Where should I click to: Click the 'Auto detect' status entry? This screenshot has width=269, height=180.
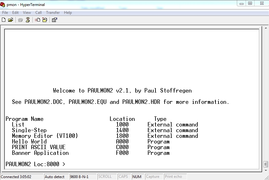[x=56, y=177]
